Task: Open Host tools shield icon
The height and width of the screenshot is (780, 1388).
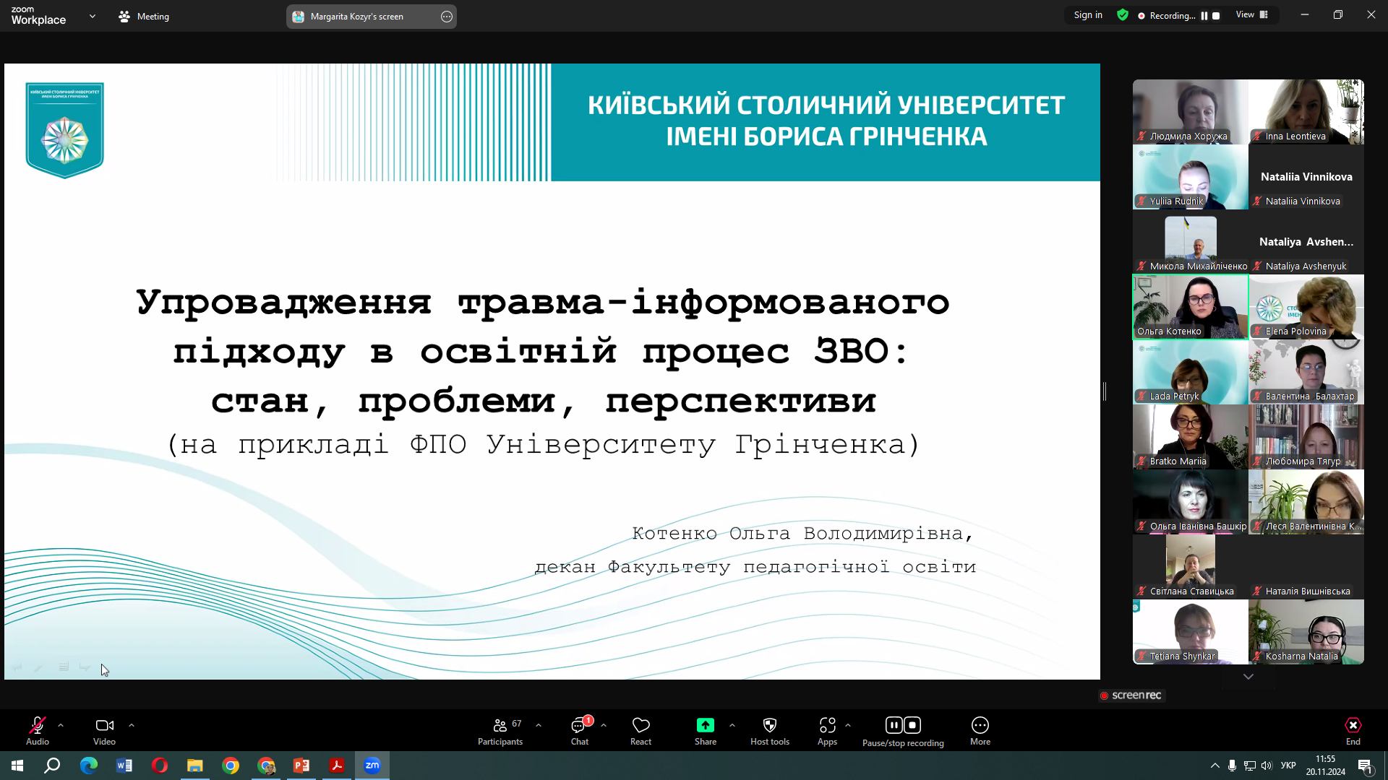Action: 769,726
